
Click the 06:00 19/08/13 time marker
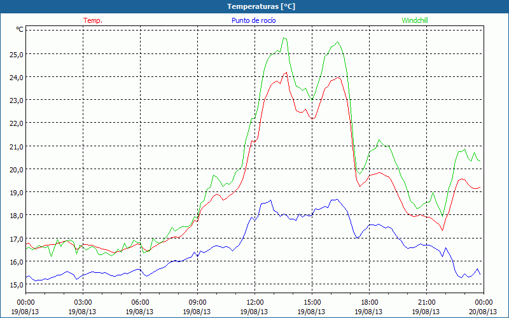(x=140, y=307)
